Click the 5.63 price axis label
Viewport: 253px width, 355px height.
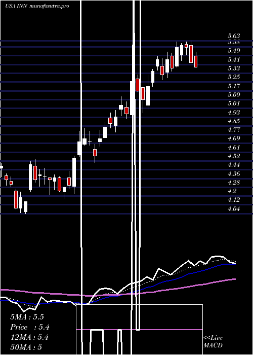(234, 36)
